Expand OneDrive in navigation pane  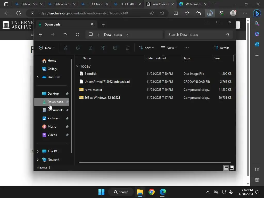click(x=38, y=77)
